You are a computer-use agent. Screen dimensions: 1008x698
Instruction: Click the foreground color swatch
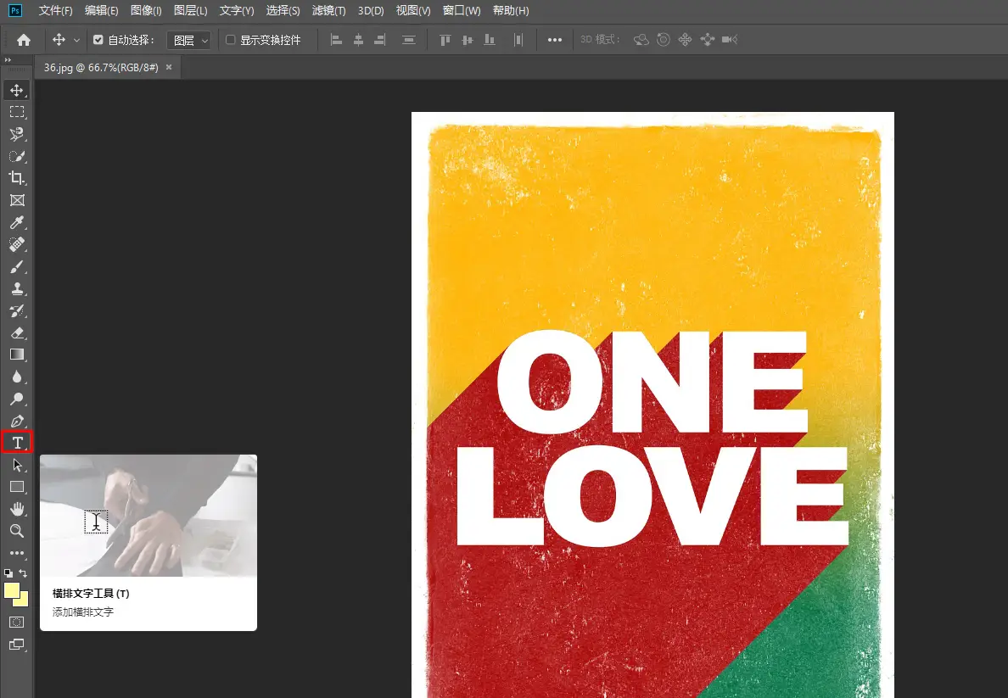click(12, 590)
